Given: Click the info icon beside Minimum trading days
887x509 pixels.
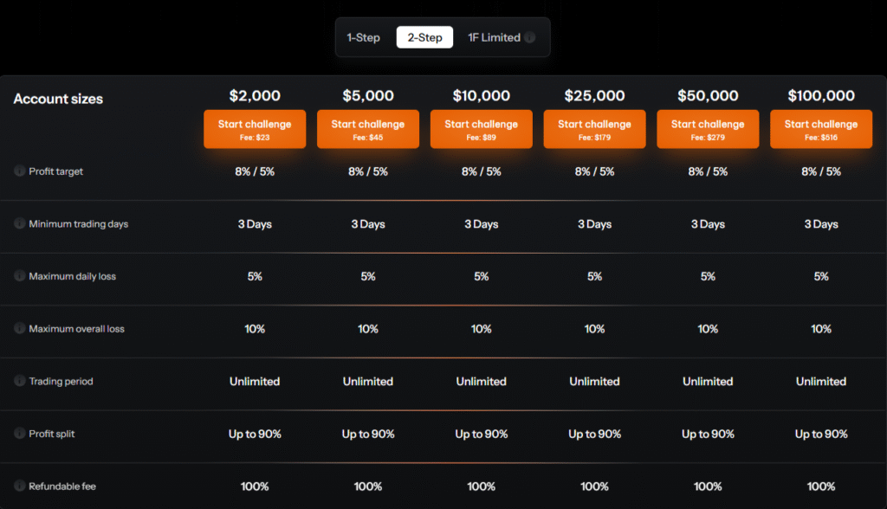Looking at the screenshot, I should 18,223.
